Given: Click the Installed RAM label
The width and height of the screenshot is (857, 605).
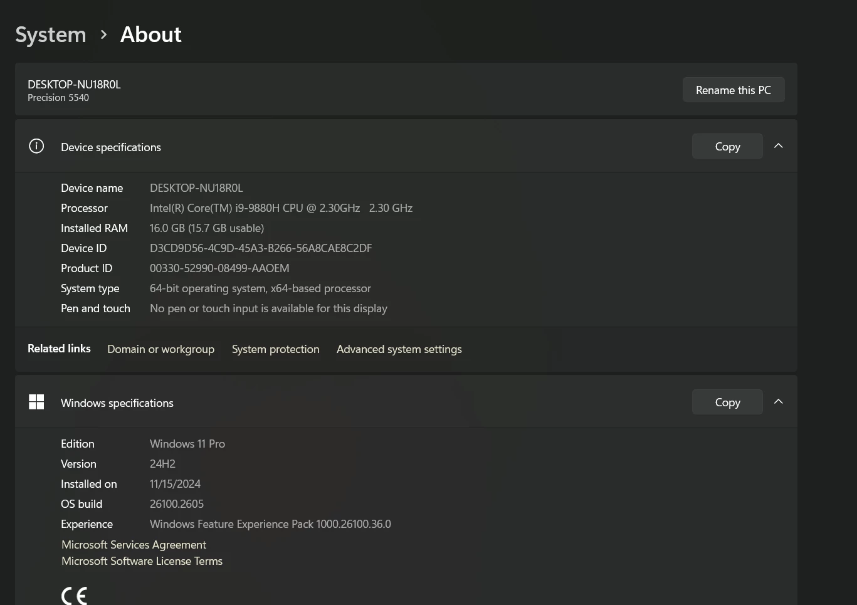Looking at the screenshot, I should [94, 228].
